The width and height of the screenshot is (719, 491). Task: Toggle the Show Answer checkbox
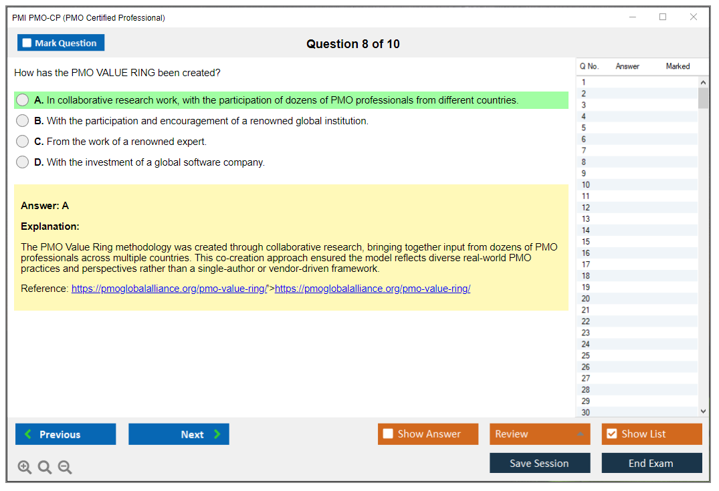pos(389,434)
